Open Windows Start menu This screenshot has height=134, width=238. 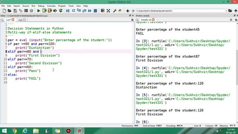pyautogui.click(x=4, y=131)
